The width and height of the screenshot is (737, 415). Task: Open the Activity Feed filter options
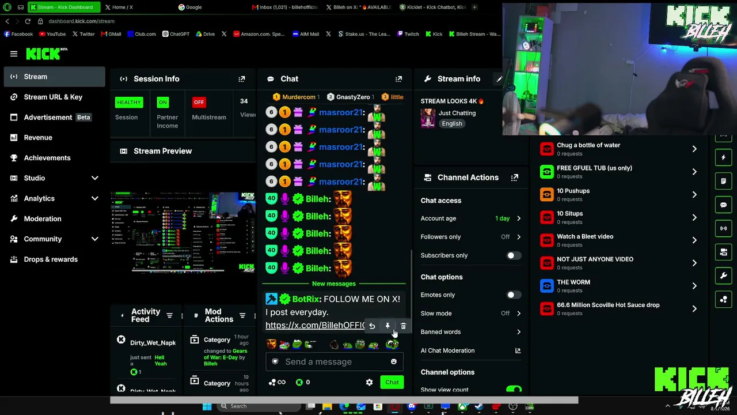coord(169,316)
